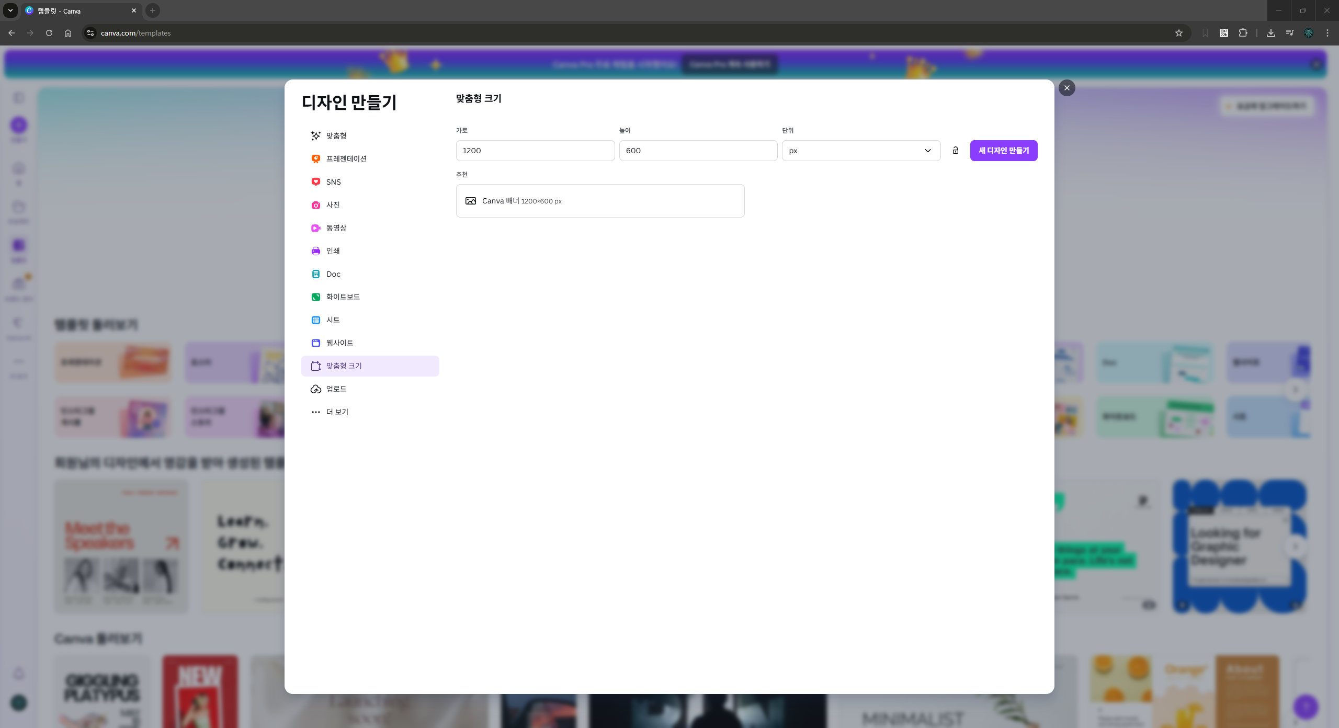Open the 업로드 cloud upload icon

click(x=315, y=389)
